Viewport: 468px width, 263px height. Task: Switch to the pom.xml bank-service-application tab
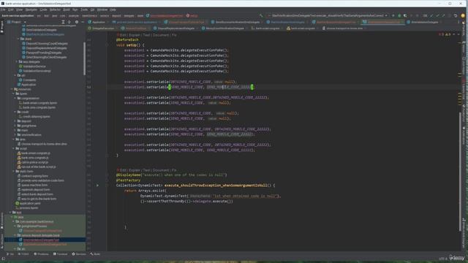coord(135,22)
